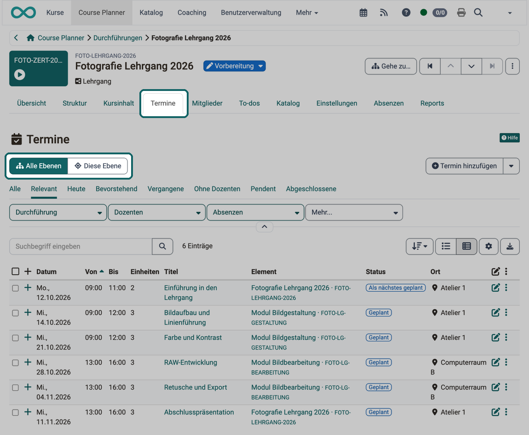Viewport: 529px width, 435px height.
Task: Check the 21.10.2026 row checkbox
Action: 16,338
